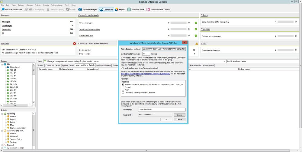This screenshot has width=302, height=152.
Task: Open the View filter dropdown arrow
Action: point(225,61)
